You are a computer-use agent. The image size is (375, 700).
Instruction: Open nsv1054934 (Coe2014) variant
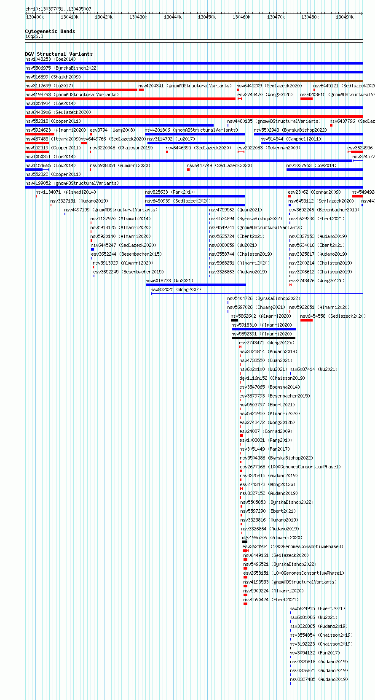click(51, 103)
